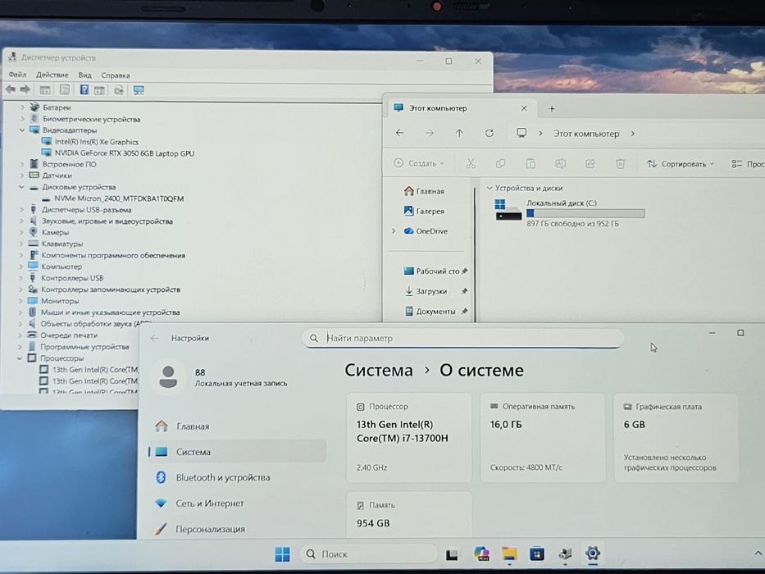Select Компьютер entry in device tree

(61, 266)
